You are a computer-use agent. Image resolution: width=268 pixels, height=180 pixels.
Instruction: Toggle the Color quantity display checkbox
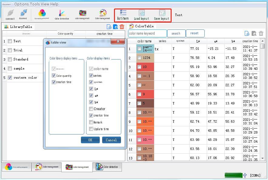coord(54,76)
